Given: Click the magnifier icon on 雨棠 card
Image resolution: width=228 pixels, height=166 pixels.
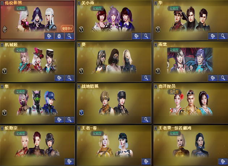Looking at the screenshot, I should click(223, 78).
